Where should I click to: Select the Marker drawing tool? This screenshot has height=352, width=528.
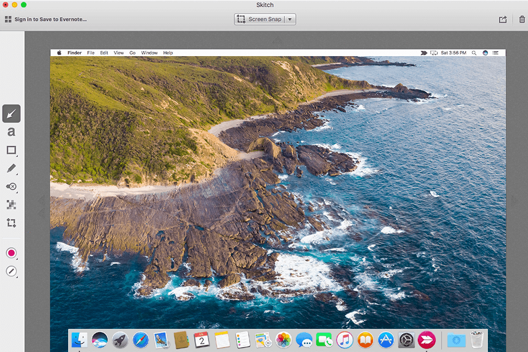11,169
